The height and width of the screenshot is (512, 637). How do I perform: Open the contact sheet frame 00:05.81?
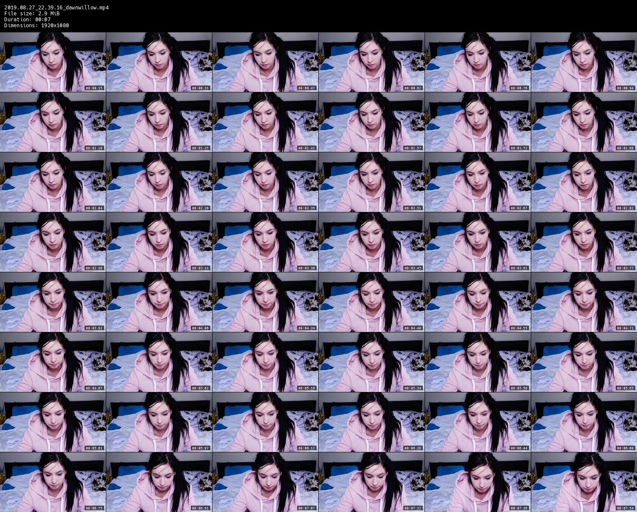[53, 422]
